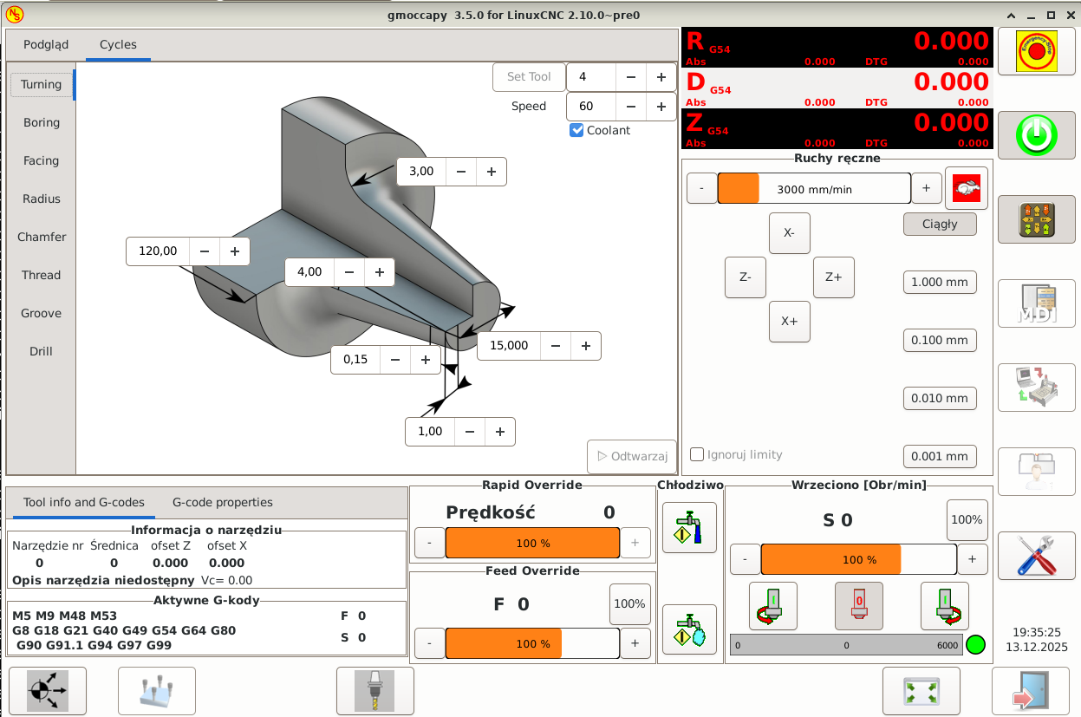Open homing/touch-off origin icon
Image resolution: width=1081 pixels, height=717 pixels.
48,691
